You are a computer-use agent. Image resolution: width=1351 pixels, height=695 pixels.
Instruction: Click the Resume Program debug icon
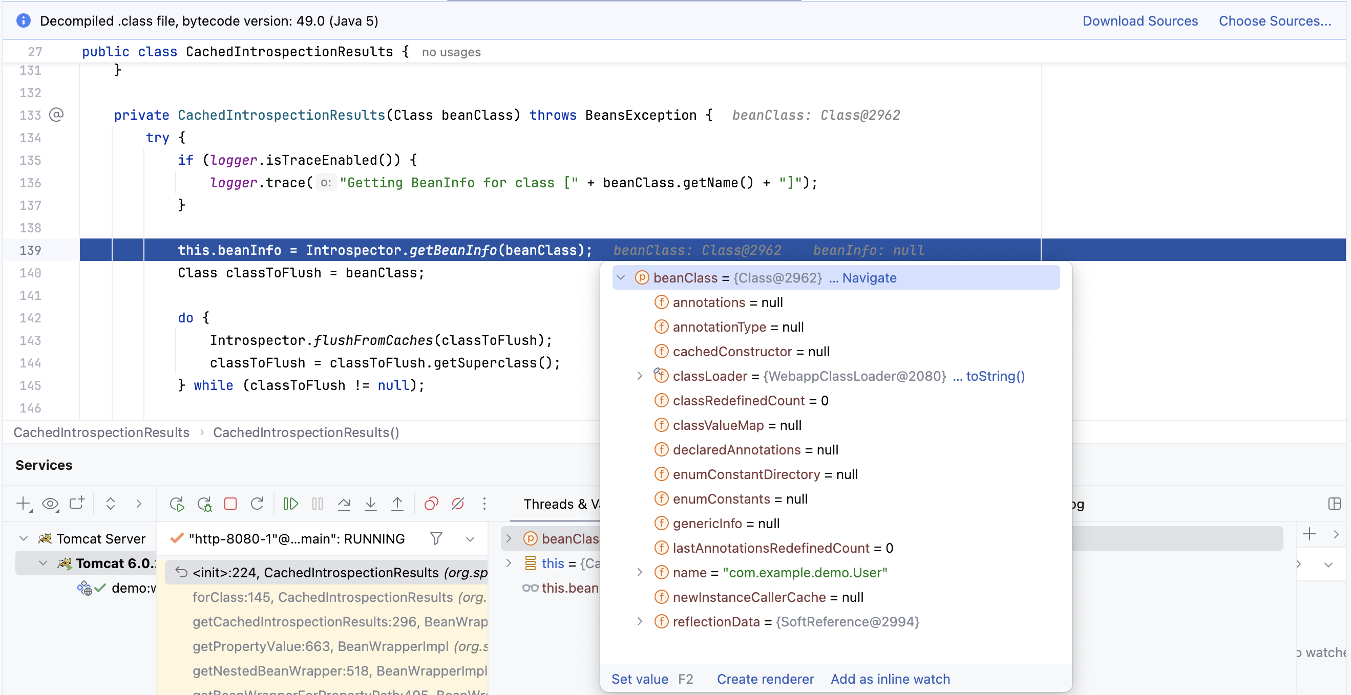(290, 504)
